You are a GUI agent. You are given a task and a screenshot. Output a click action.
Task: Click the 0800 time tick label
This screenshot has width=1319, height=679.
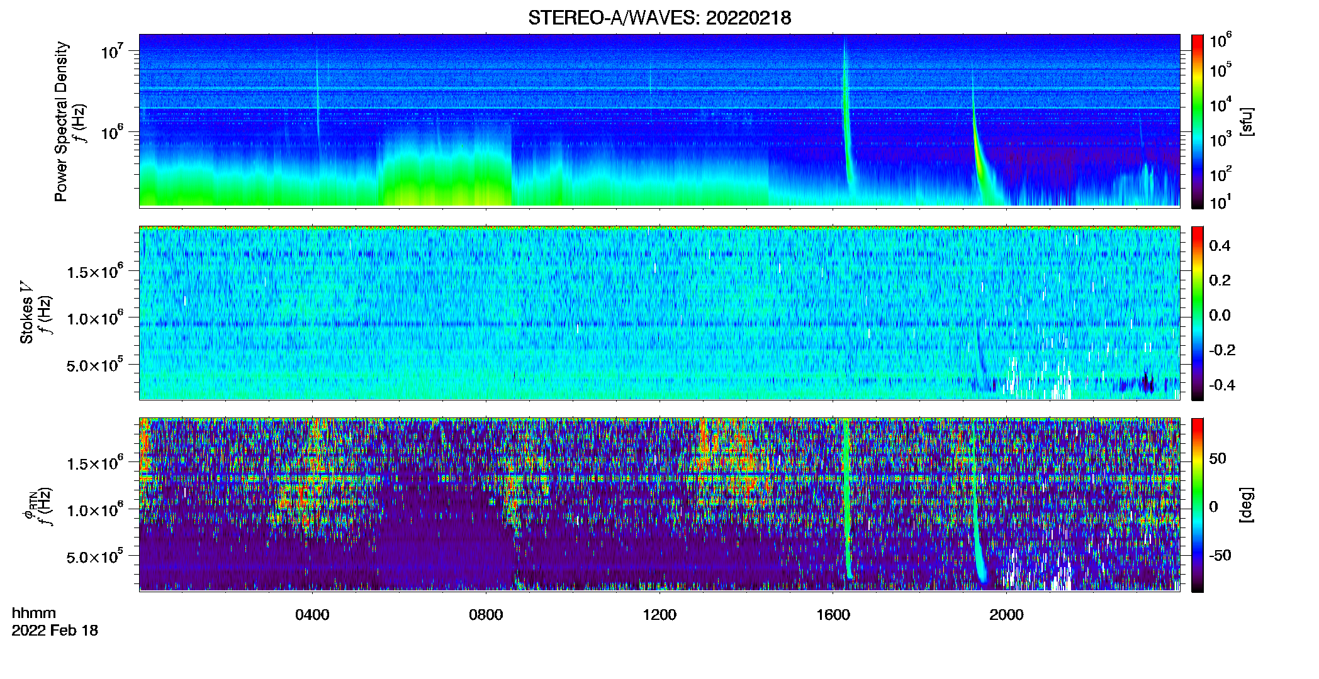coord(486,615)
